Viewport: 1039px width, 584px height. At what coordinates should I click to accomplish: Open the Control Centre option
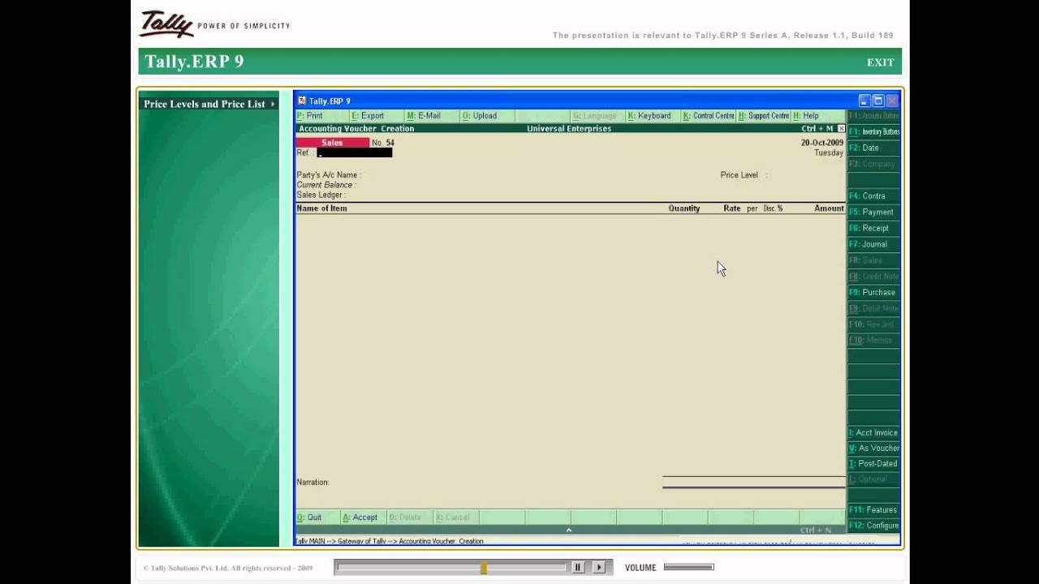click(709, 116)
